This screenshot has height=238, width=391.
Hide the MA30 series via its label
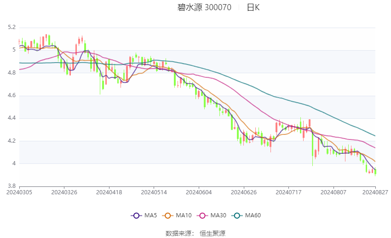pyautogui.click(x=217, y=215)
